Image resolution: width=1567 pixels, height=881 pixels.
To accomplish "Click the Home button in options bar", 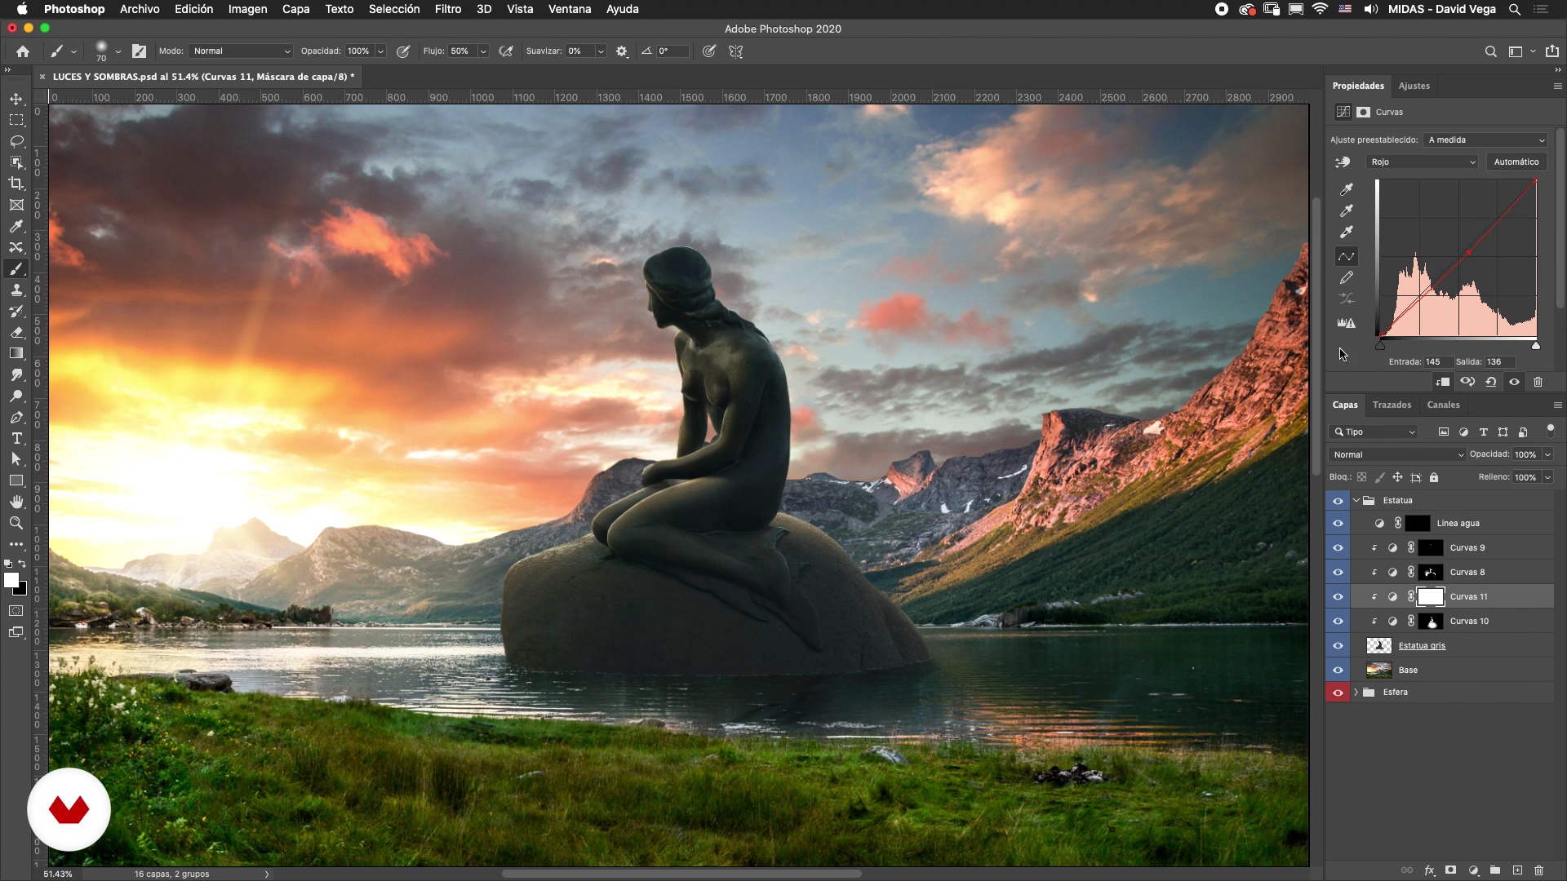I will (x=23, y=51).
